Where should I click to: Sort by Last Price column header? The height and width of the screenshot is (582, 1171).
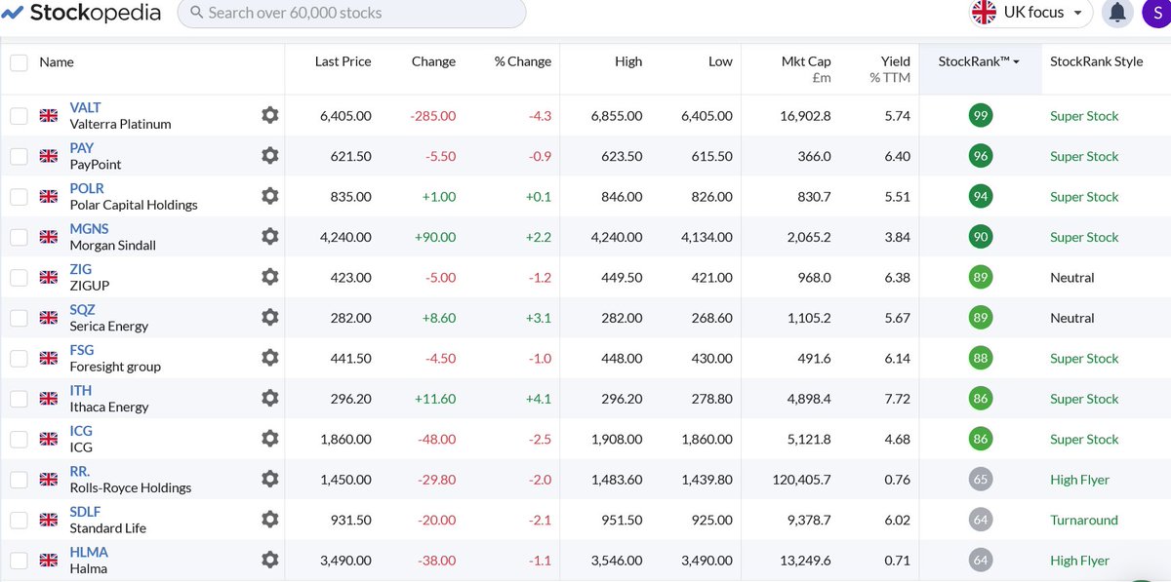[x=343, y=61]
